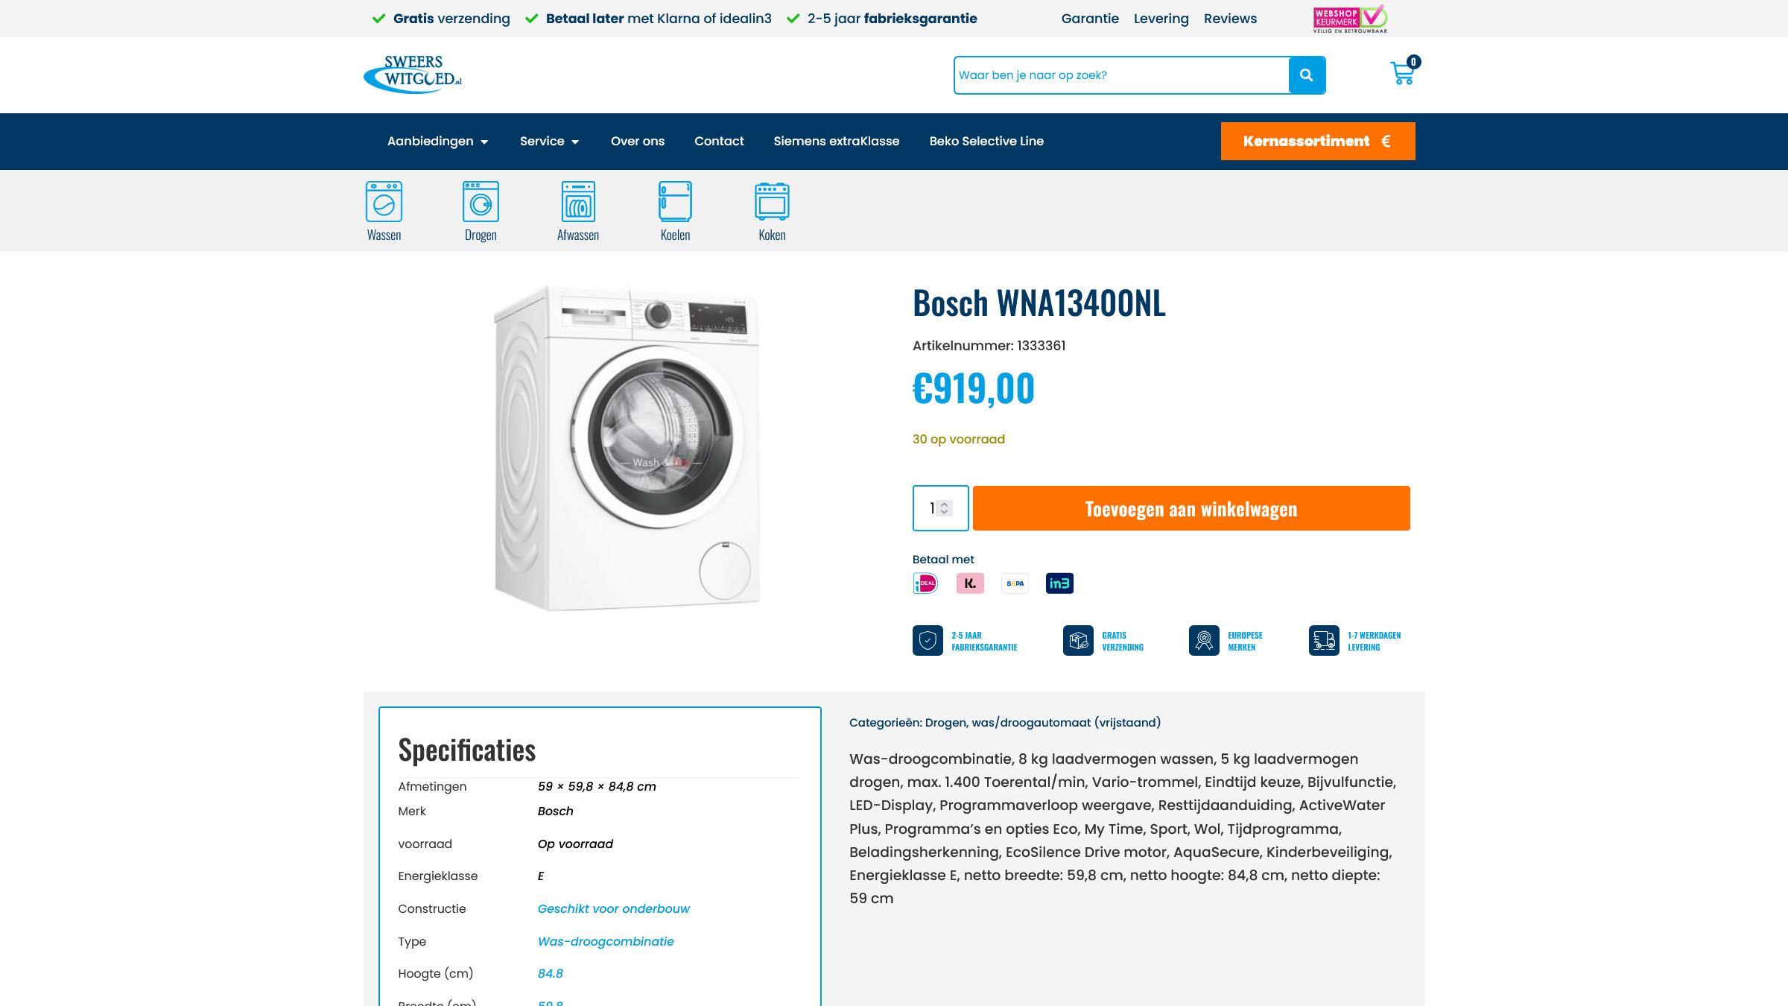This screenshot has height=1006, width=1788.
Task: Expand the Aanbiedingen dropdown menu
Action: tap(438, 142)
